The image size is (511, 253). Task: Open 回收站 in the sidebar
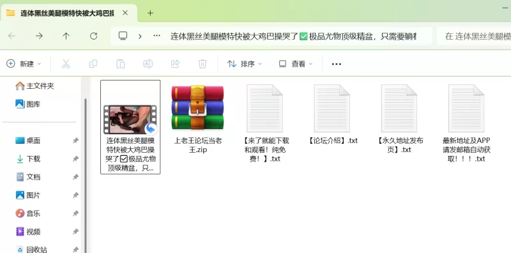tap(31, 250)
